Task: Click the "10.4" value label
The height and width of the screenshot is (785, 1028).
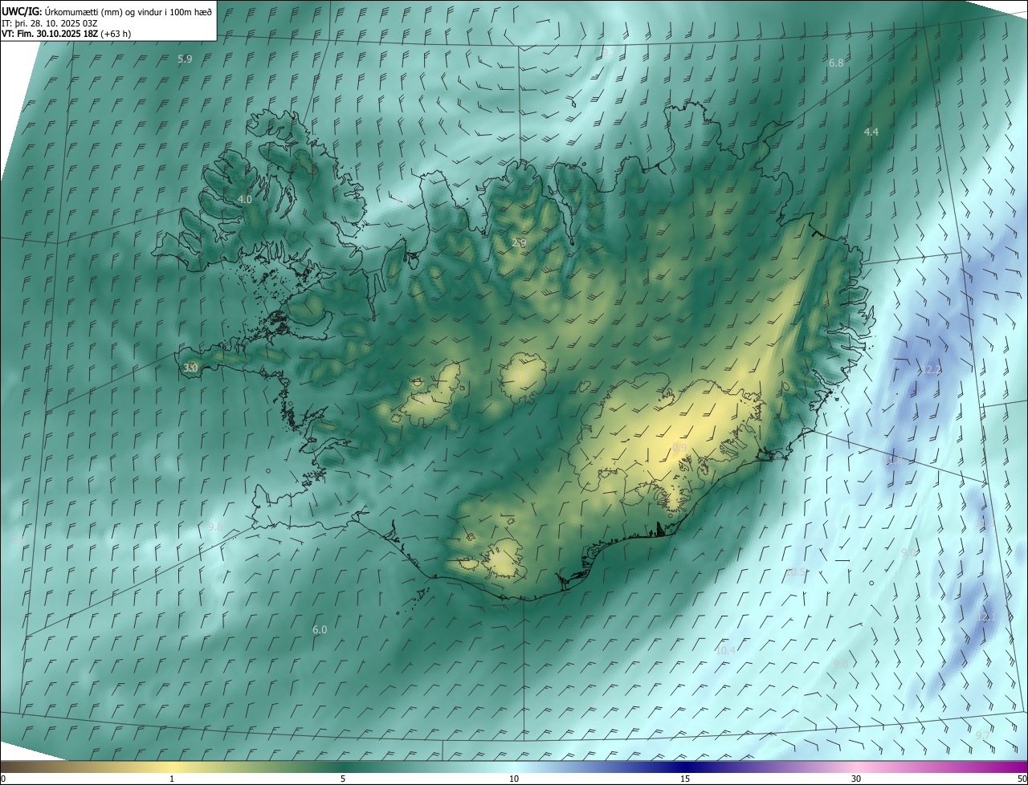Action: pos(725,650)
